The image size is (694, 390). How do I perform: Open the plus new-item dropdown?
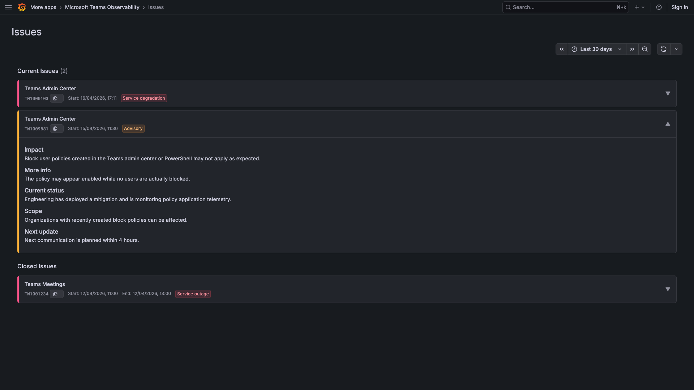[639, 7]
